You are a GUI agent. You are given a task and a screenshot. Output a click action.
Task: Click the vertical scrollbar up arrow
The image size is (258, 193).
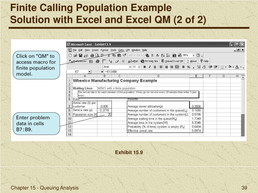pyautogui.click(x=243, y=77)
